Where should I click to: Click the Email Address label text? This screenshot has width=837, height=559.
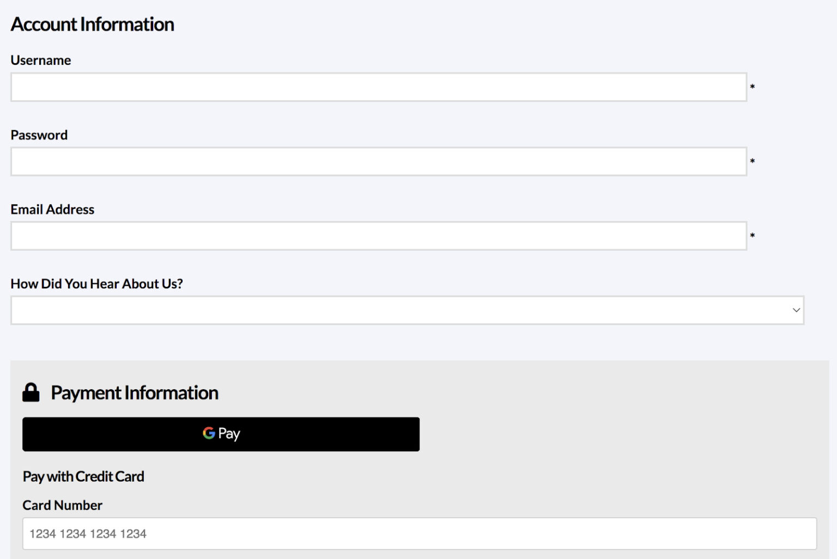pos(52,210)
